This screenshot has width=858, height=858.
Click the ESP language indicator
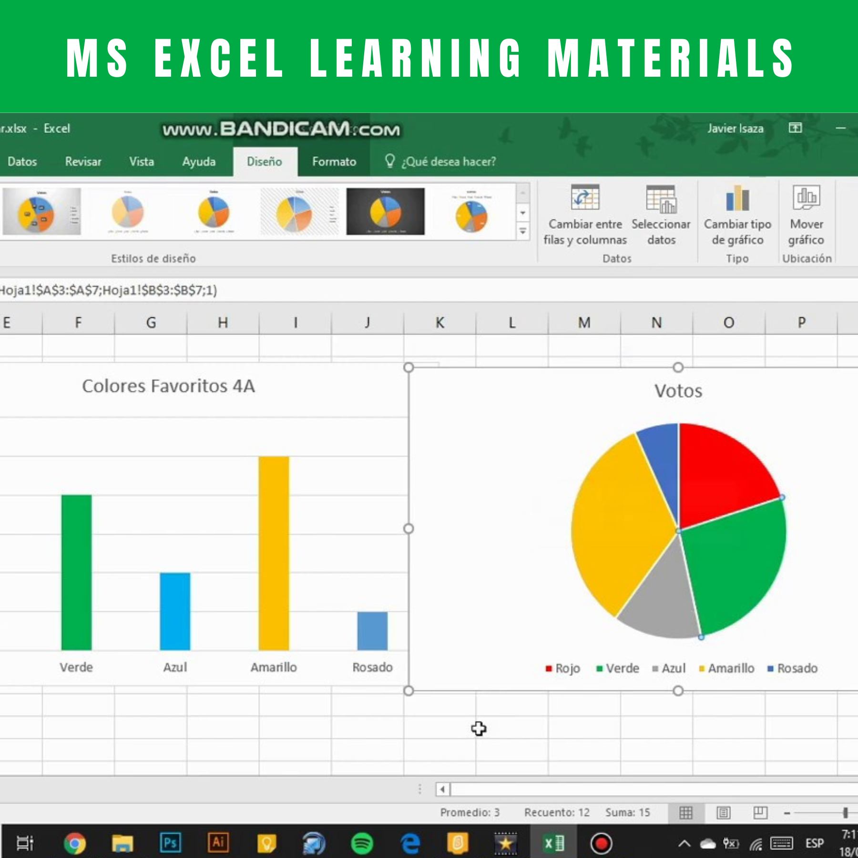click(x=815, y=843)
